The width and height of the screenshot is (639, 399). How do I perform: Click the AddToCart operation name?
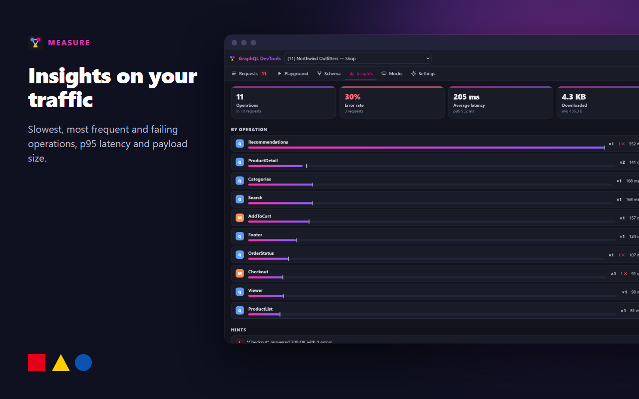(x=260, y=216)
